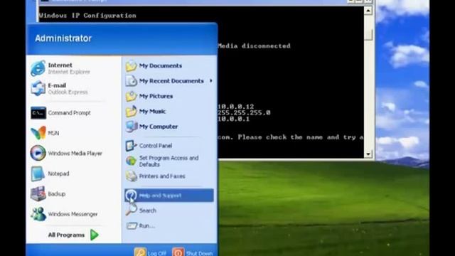Open the Outlook Express E-mail icon
The image size is (455, 256).
(x=38, y=88)
